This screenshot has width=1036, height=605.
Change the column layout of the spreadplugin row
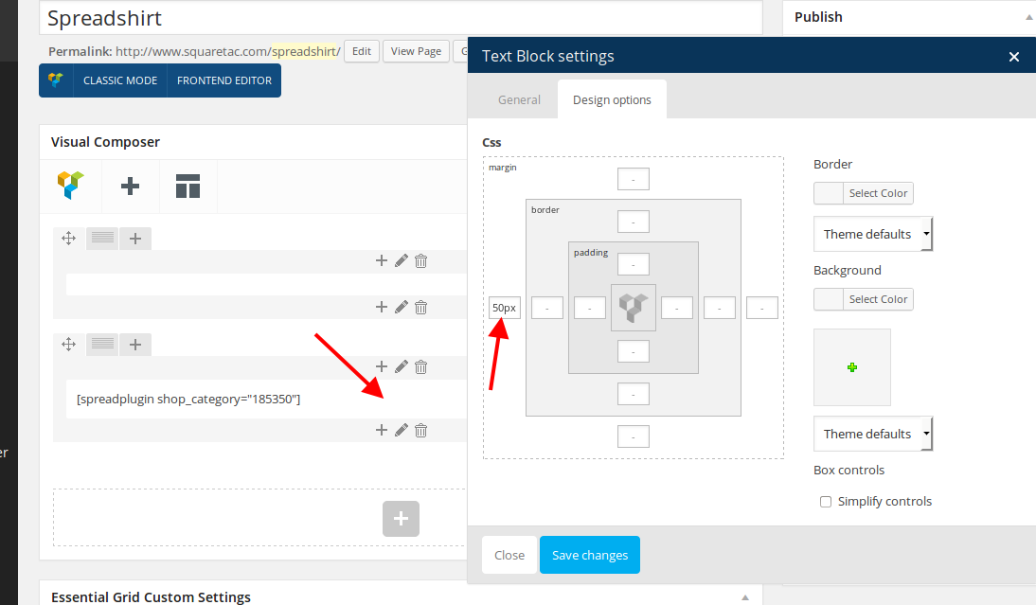tap(102, 344)
